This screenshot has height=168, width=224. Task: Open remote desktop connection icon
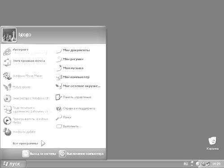(7, 109)
